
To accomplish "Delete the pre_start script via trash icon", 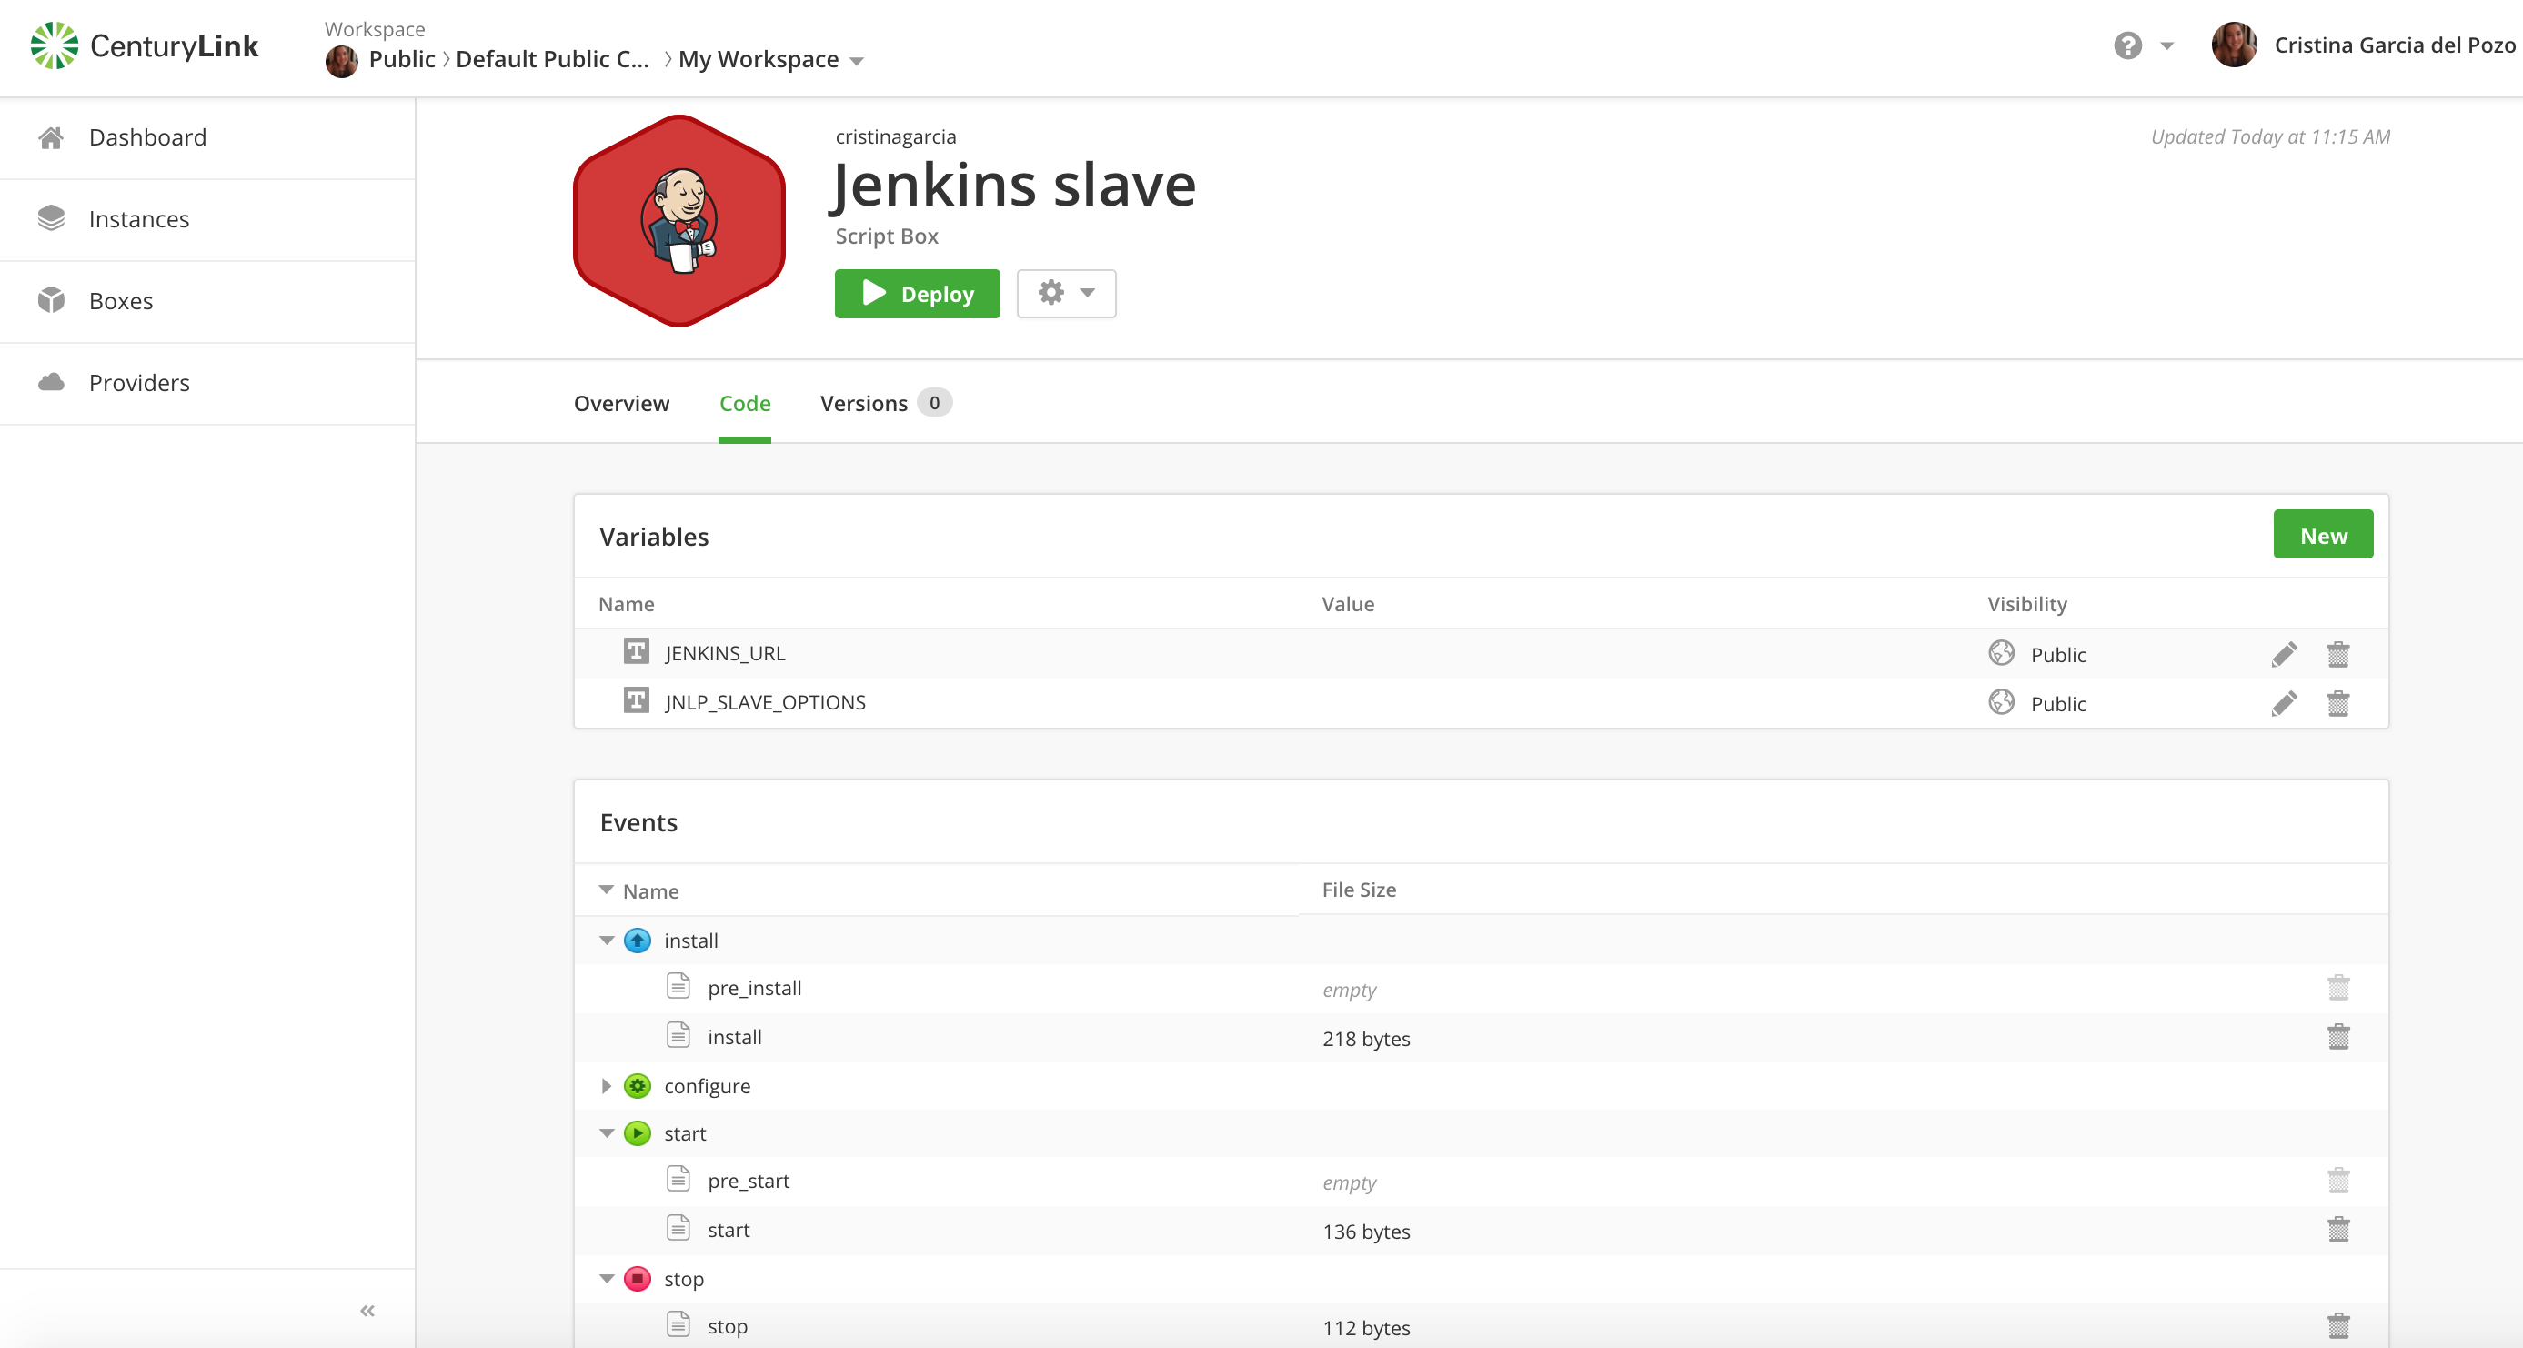I will coord(2337,1181).
